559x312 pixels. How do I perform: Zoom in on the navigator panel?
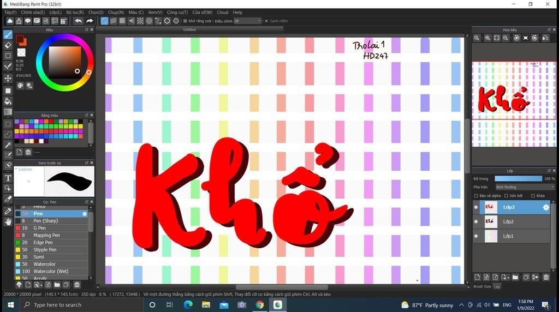coord(487,38)
